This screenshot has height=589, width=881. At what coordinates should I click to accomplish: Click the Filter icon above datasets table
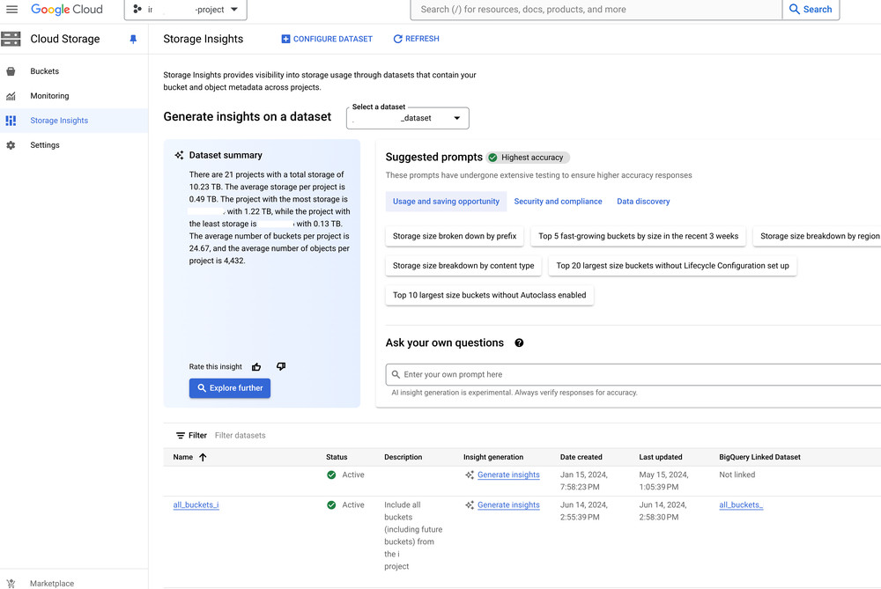(181, 436)
